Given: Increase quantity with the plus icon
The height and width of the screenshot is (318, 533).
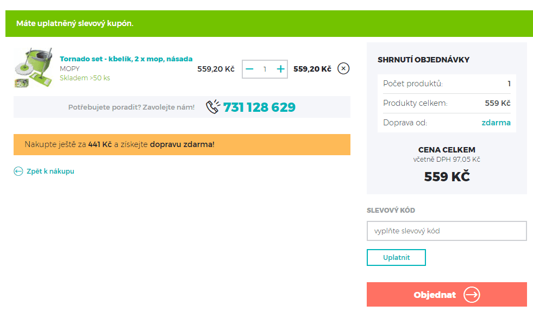Looking at the screenshot, I should click(x=280, y=69).
